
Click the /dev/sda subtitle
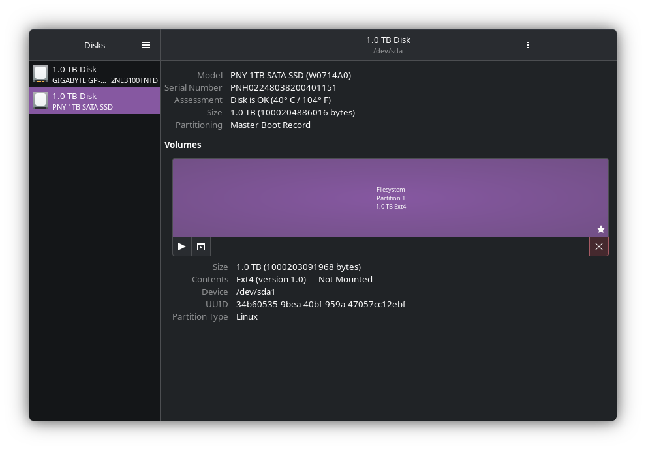(388, 51)
